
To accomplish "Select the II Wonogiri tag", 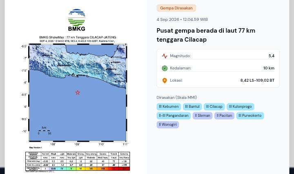I will [x=168, y=125].
